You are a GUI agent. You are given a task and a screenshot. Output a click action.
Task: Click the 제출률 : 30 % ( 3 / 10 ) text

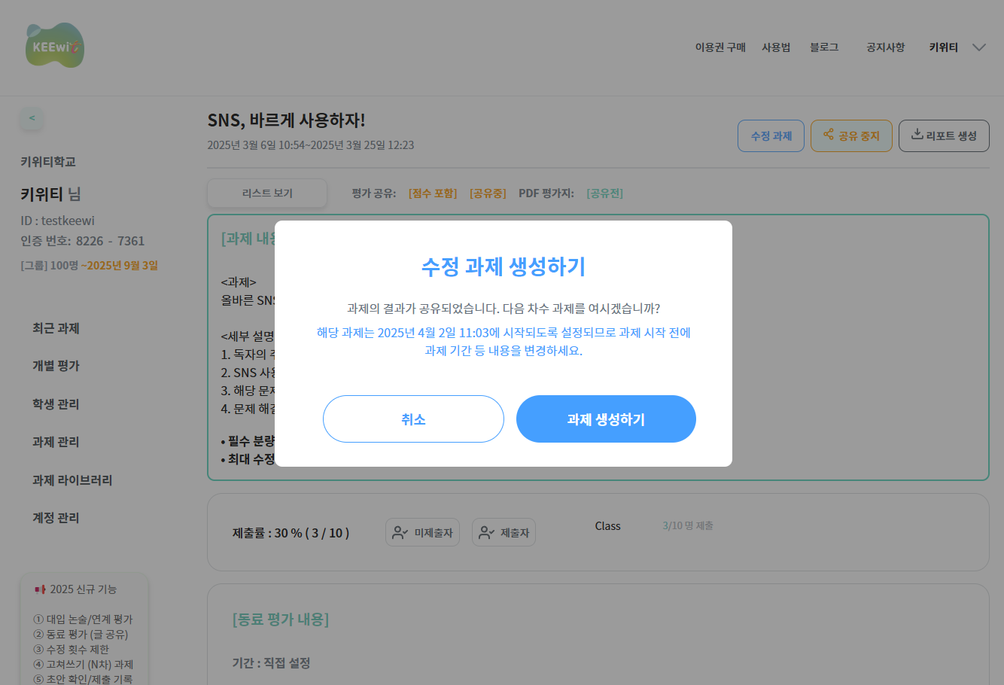(x=291, y=533)
